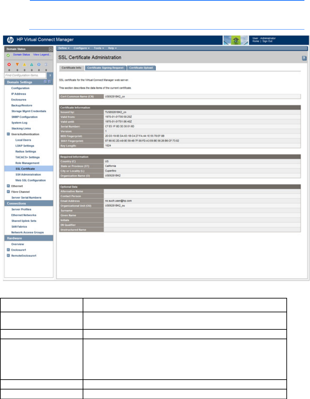Open Server Serial Numbers
The width and height of the screenshot is (310, 399).
26,197
